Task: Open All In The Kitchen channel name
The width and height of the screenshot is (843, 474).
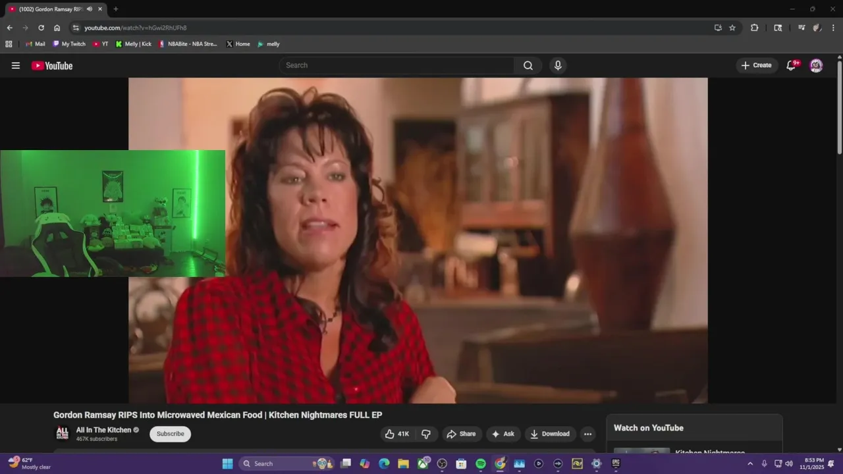Action: point(103,430)
